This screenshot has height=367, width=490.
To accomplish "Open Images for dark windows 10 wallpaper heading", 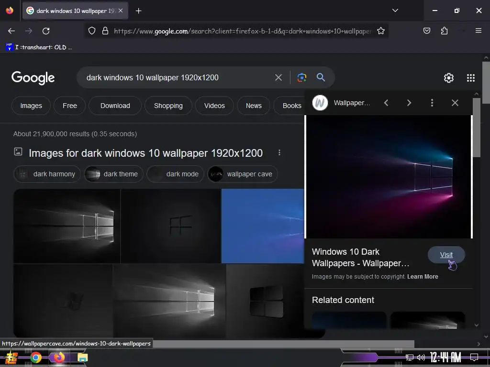I will point(145,153).
